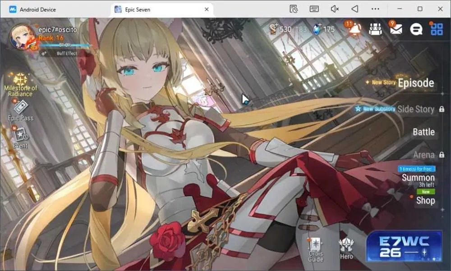Viewport: 451px width, 271px height.
Task: Open the Battle menu
Action: tap(423, 132)
